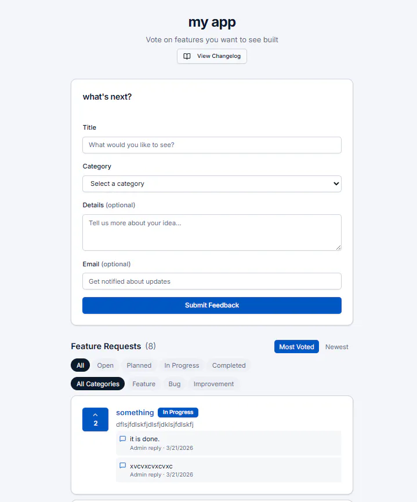The width and height of the screenshot is (417, 502).
Task: Click the book icon in View Changelog
Action: tap(187, 56)
